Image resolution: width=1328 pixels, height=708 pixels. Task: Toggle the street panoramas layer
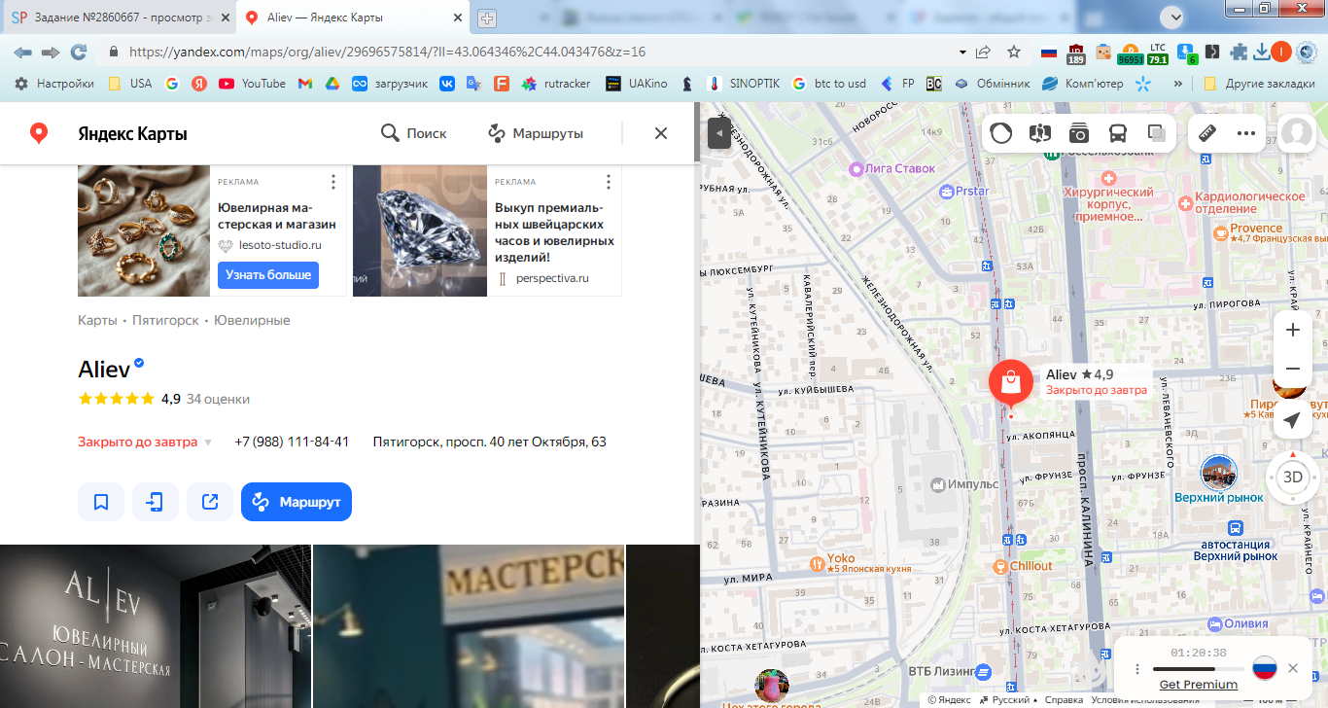pyautogui.click(x=1040, y=133)
